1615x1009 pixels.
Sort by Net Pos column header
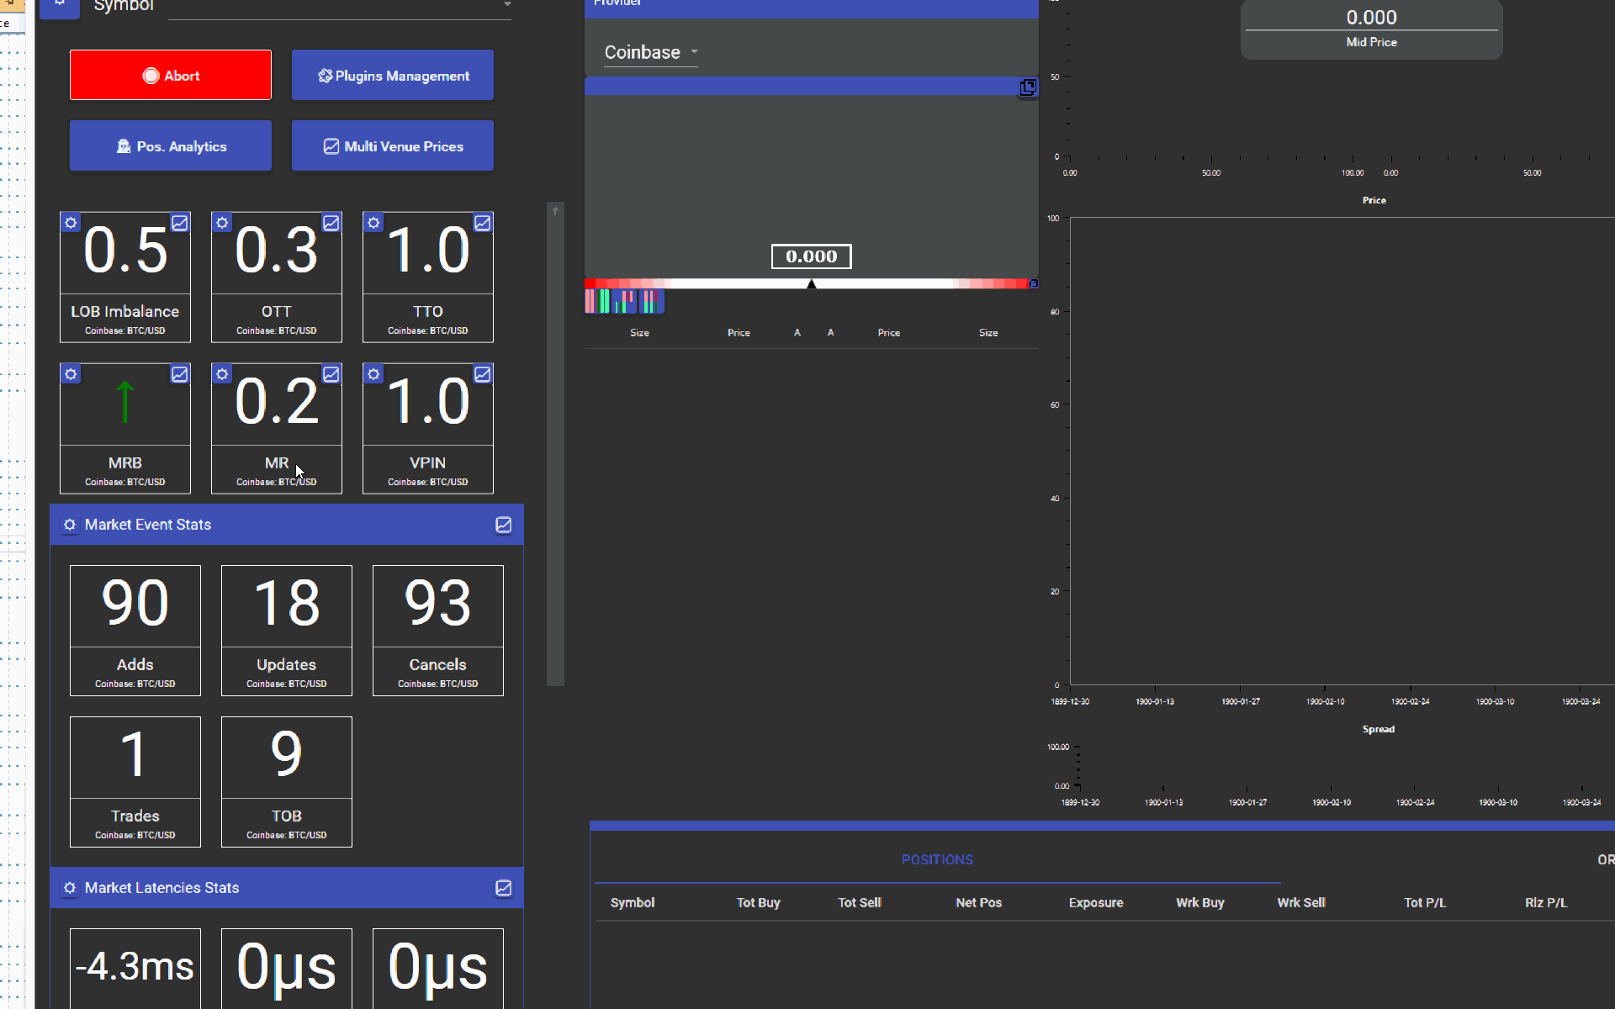[978, 902]
